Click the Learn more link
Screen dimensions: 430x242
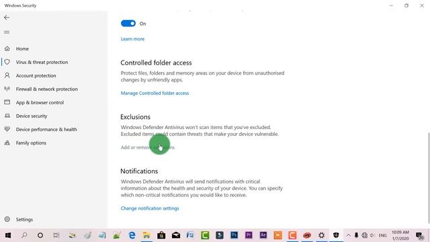click(132, 39)
